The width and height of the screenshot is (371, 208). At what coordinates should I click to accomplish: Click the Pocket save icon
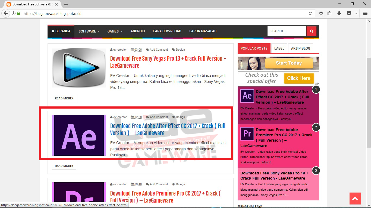[349, 13]
